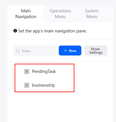Click the command icon beside businesstrip
This screenshot has width=116, height=122.
click(x=27, y=85)
